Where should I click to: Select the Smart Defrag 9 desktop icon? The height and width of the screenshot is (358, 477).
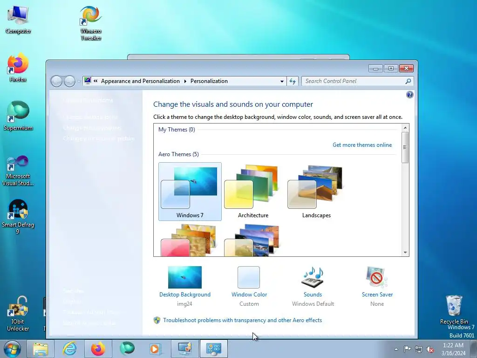click(18, 217)
